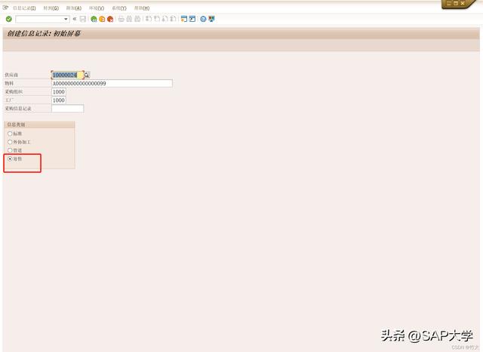Click the Print icon in the toolbar
Viewport: 483px width, 352px height.
coord(121,19)
